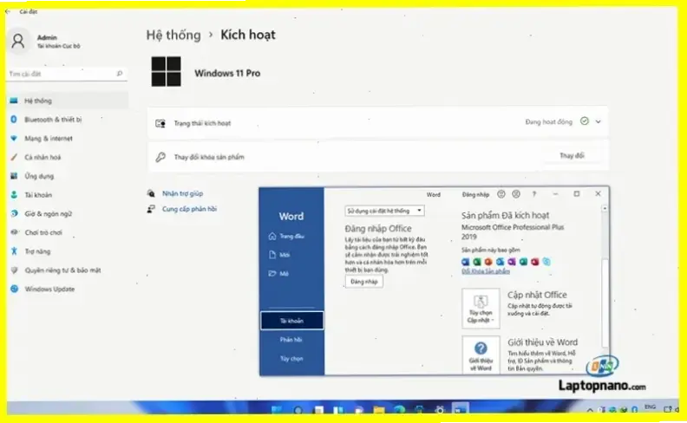Screen dimensions: 687x423
Task: Click the Thay đổi product key button
Action: coord(572,156)
